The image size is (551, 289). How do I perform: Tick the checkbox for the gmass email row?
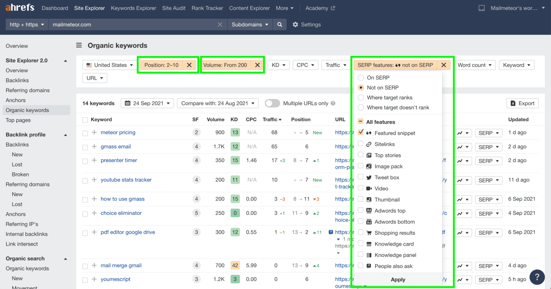click(x=85, y=147)
